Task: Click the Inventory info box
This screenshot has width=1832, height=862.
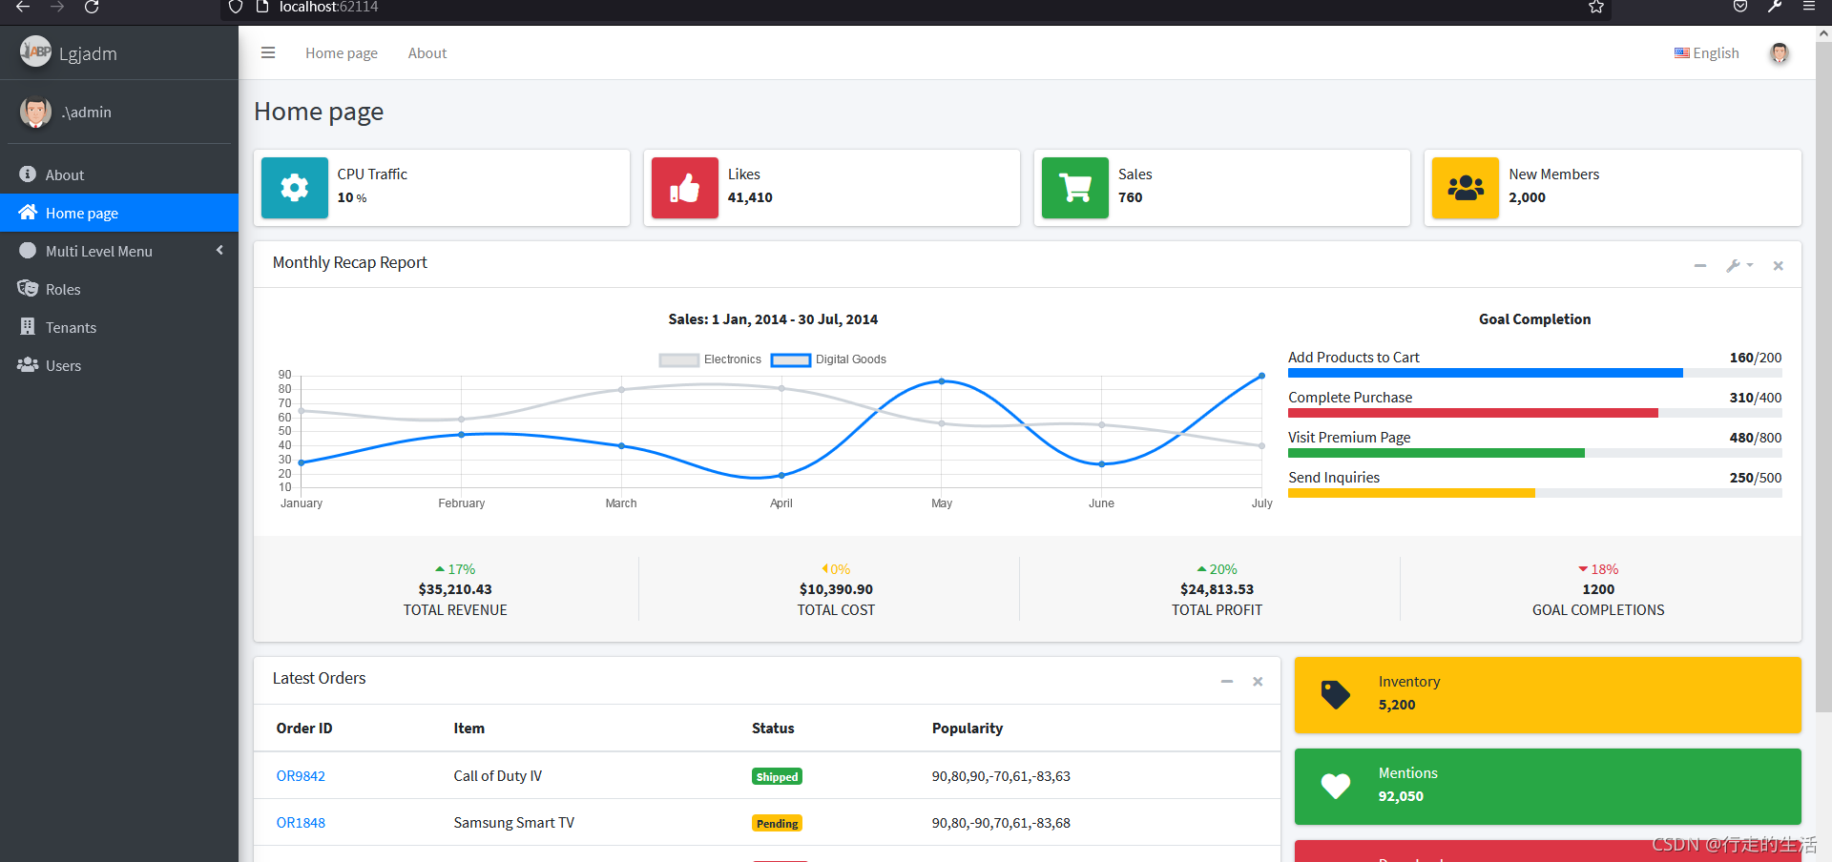Action: click(1548, 695)
